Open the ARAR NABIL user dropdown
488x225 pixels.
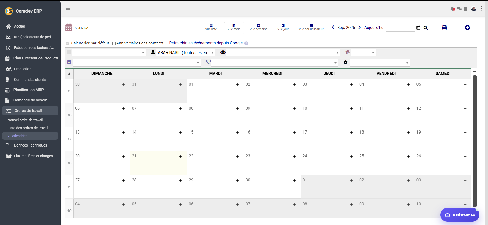pos(186,52)
